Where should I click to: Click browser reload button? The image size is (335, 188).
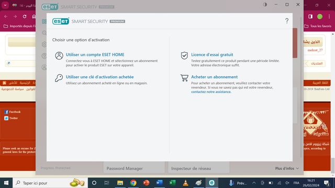25,16
